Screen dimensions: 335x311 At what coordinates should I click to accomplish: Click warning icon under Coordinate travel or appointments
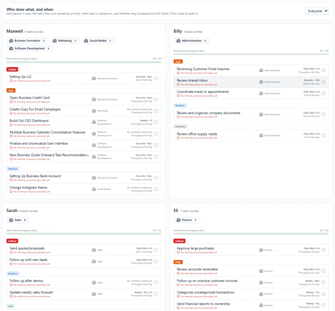(x=178, y=96)
